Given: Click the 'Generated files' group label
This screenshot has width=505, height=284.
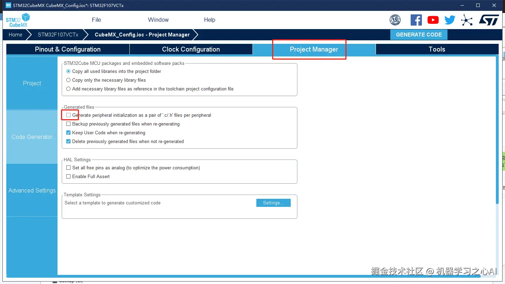Looking at the screenshot, I should [79, 107].
